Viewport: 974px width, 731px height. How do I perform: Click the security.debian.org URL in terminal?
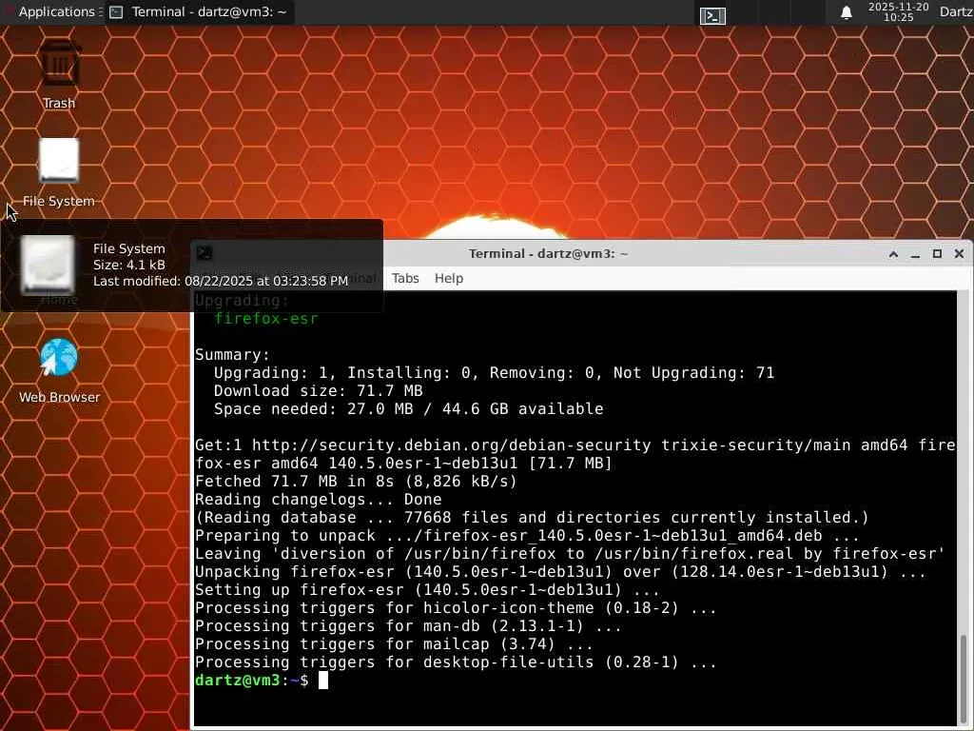pos(452,445)
